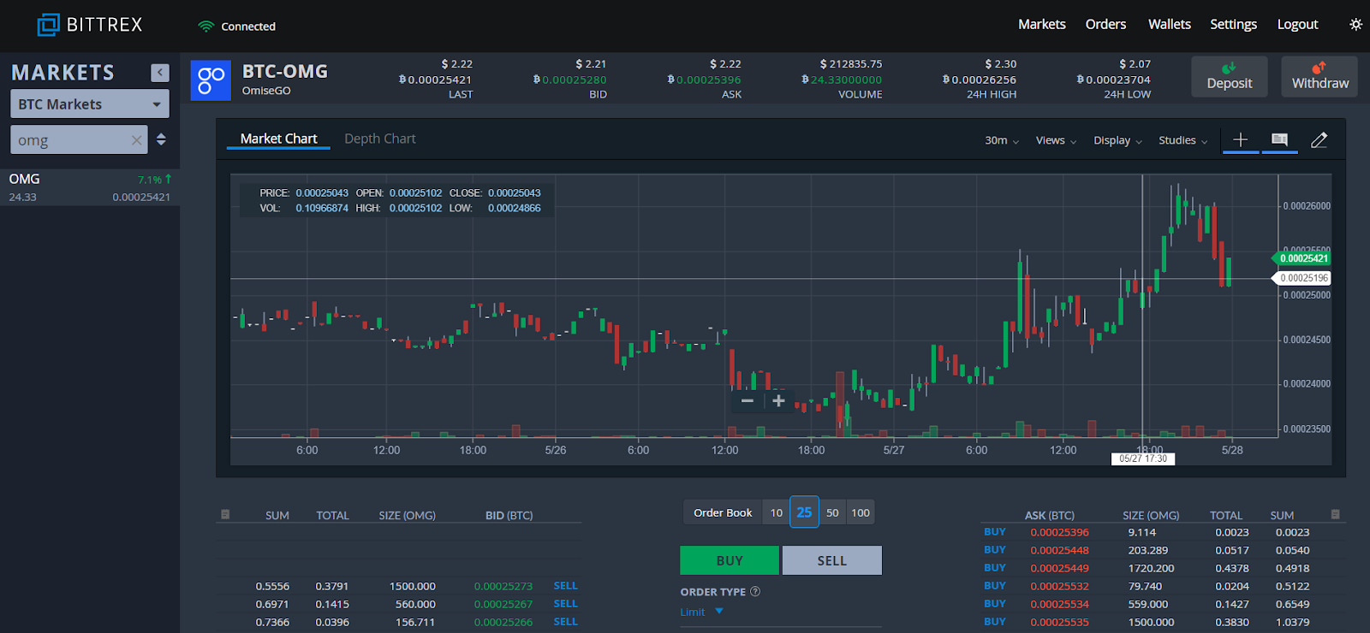Click the green Connected signal icon
The width and height of the screenshot is (1370, 633).
205,27
